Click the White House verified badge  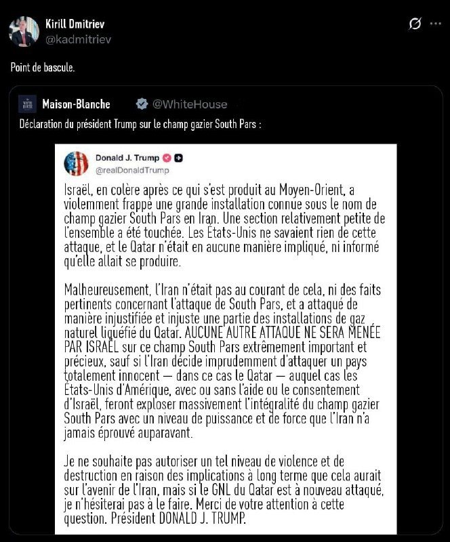click(142, 104)
